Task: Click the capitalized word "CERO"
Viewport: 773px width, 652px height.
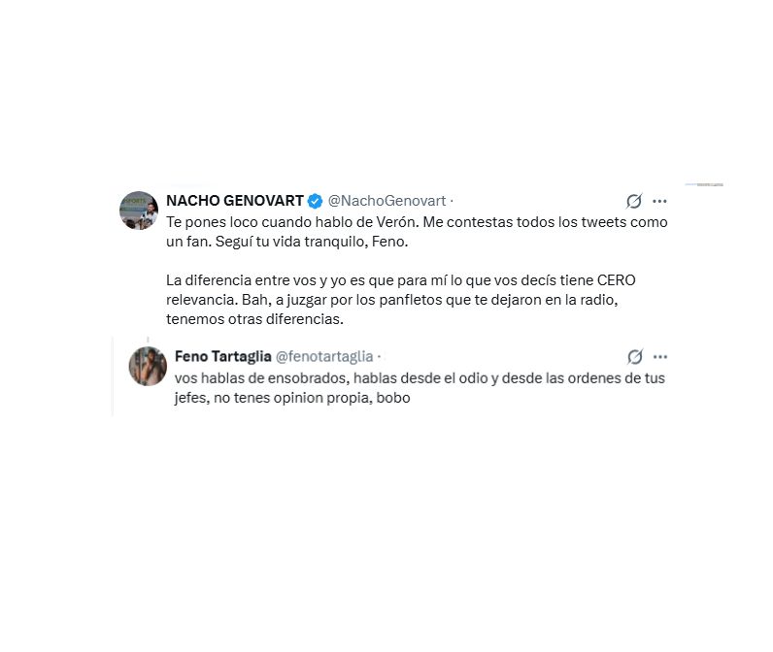Action: (x=617, y=280)
